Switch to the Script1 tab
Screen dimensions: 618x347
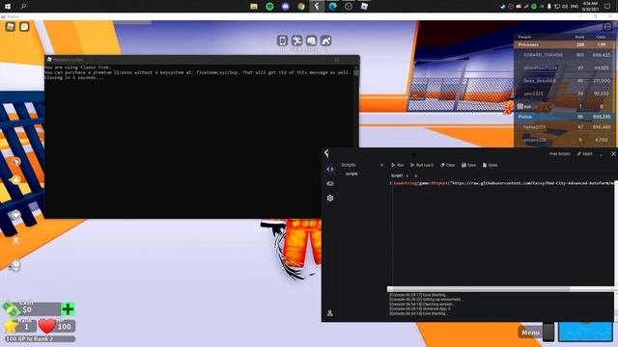pos(397,175)
